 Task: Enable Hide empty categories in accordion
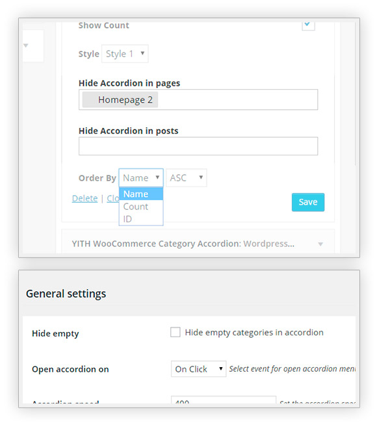[175, 332]
